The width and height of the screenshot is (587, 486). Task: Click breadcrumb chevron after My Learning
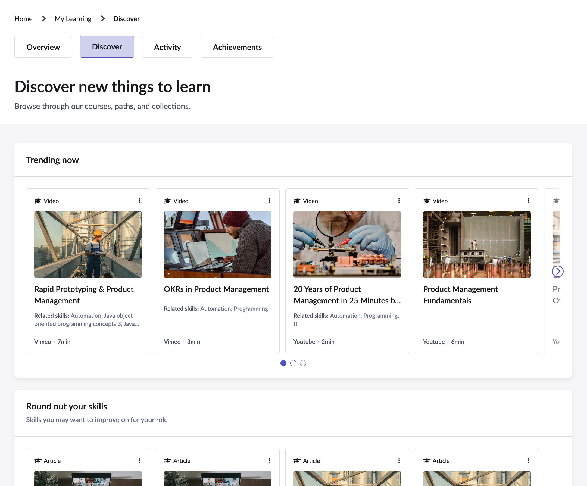point(102,19)
